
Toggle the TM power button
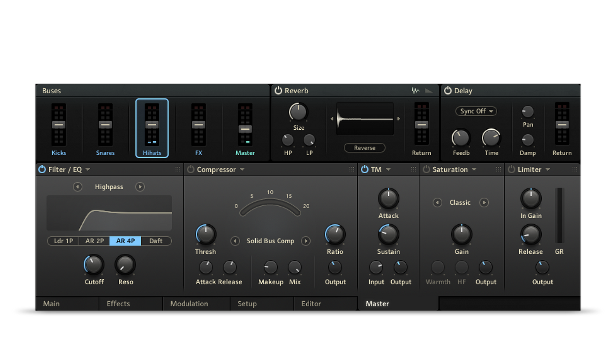pos(365,169)
